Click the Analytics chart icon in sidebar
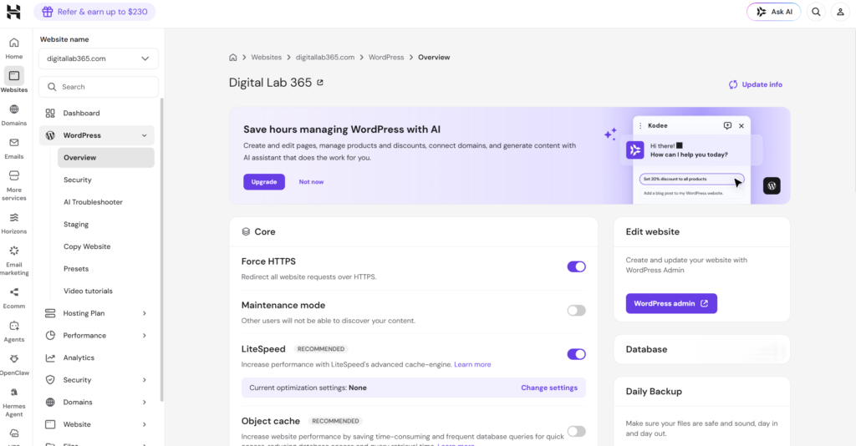Viewport: 856px width, 446px height. (50, 357)
